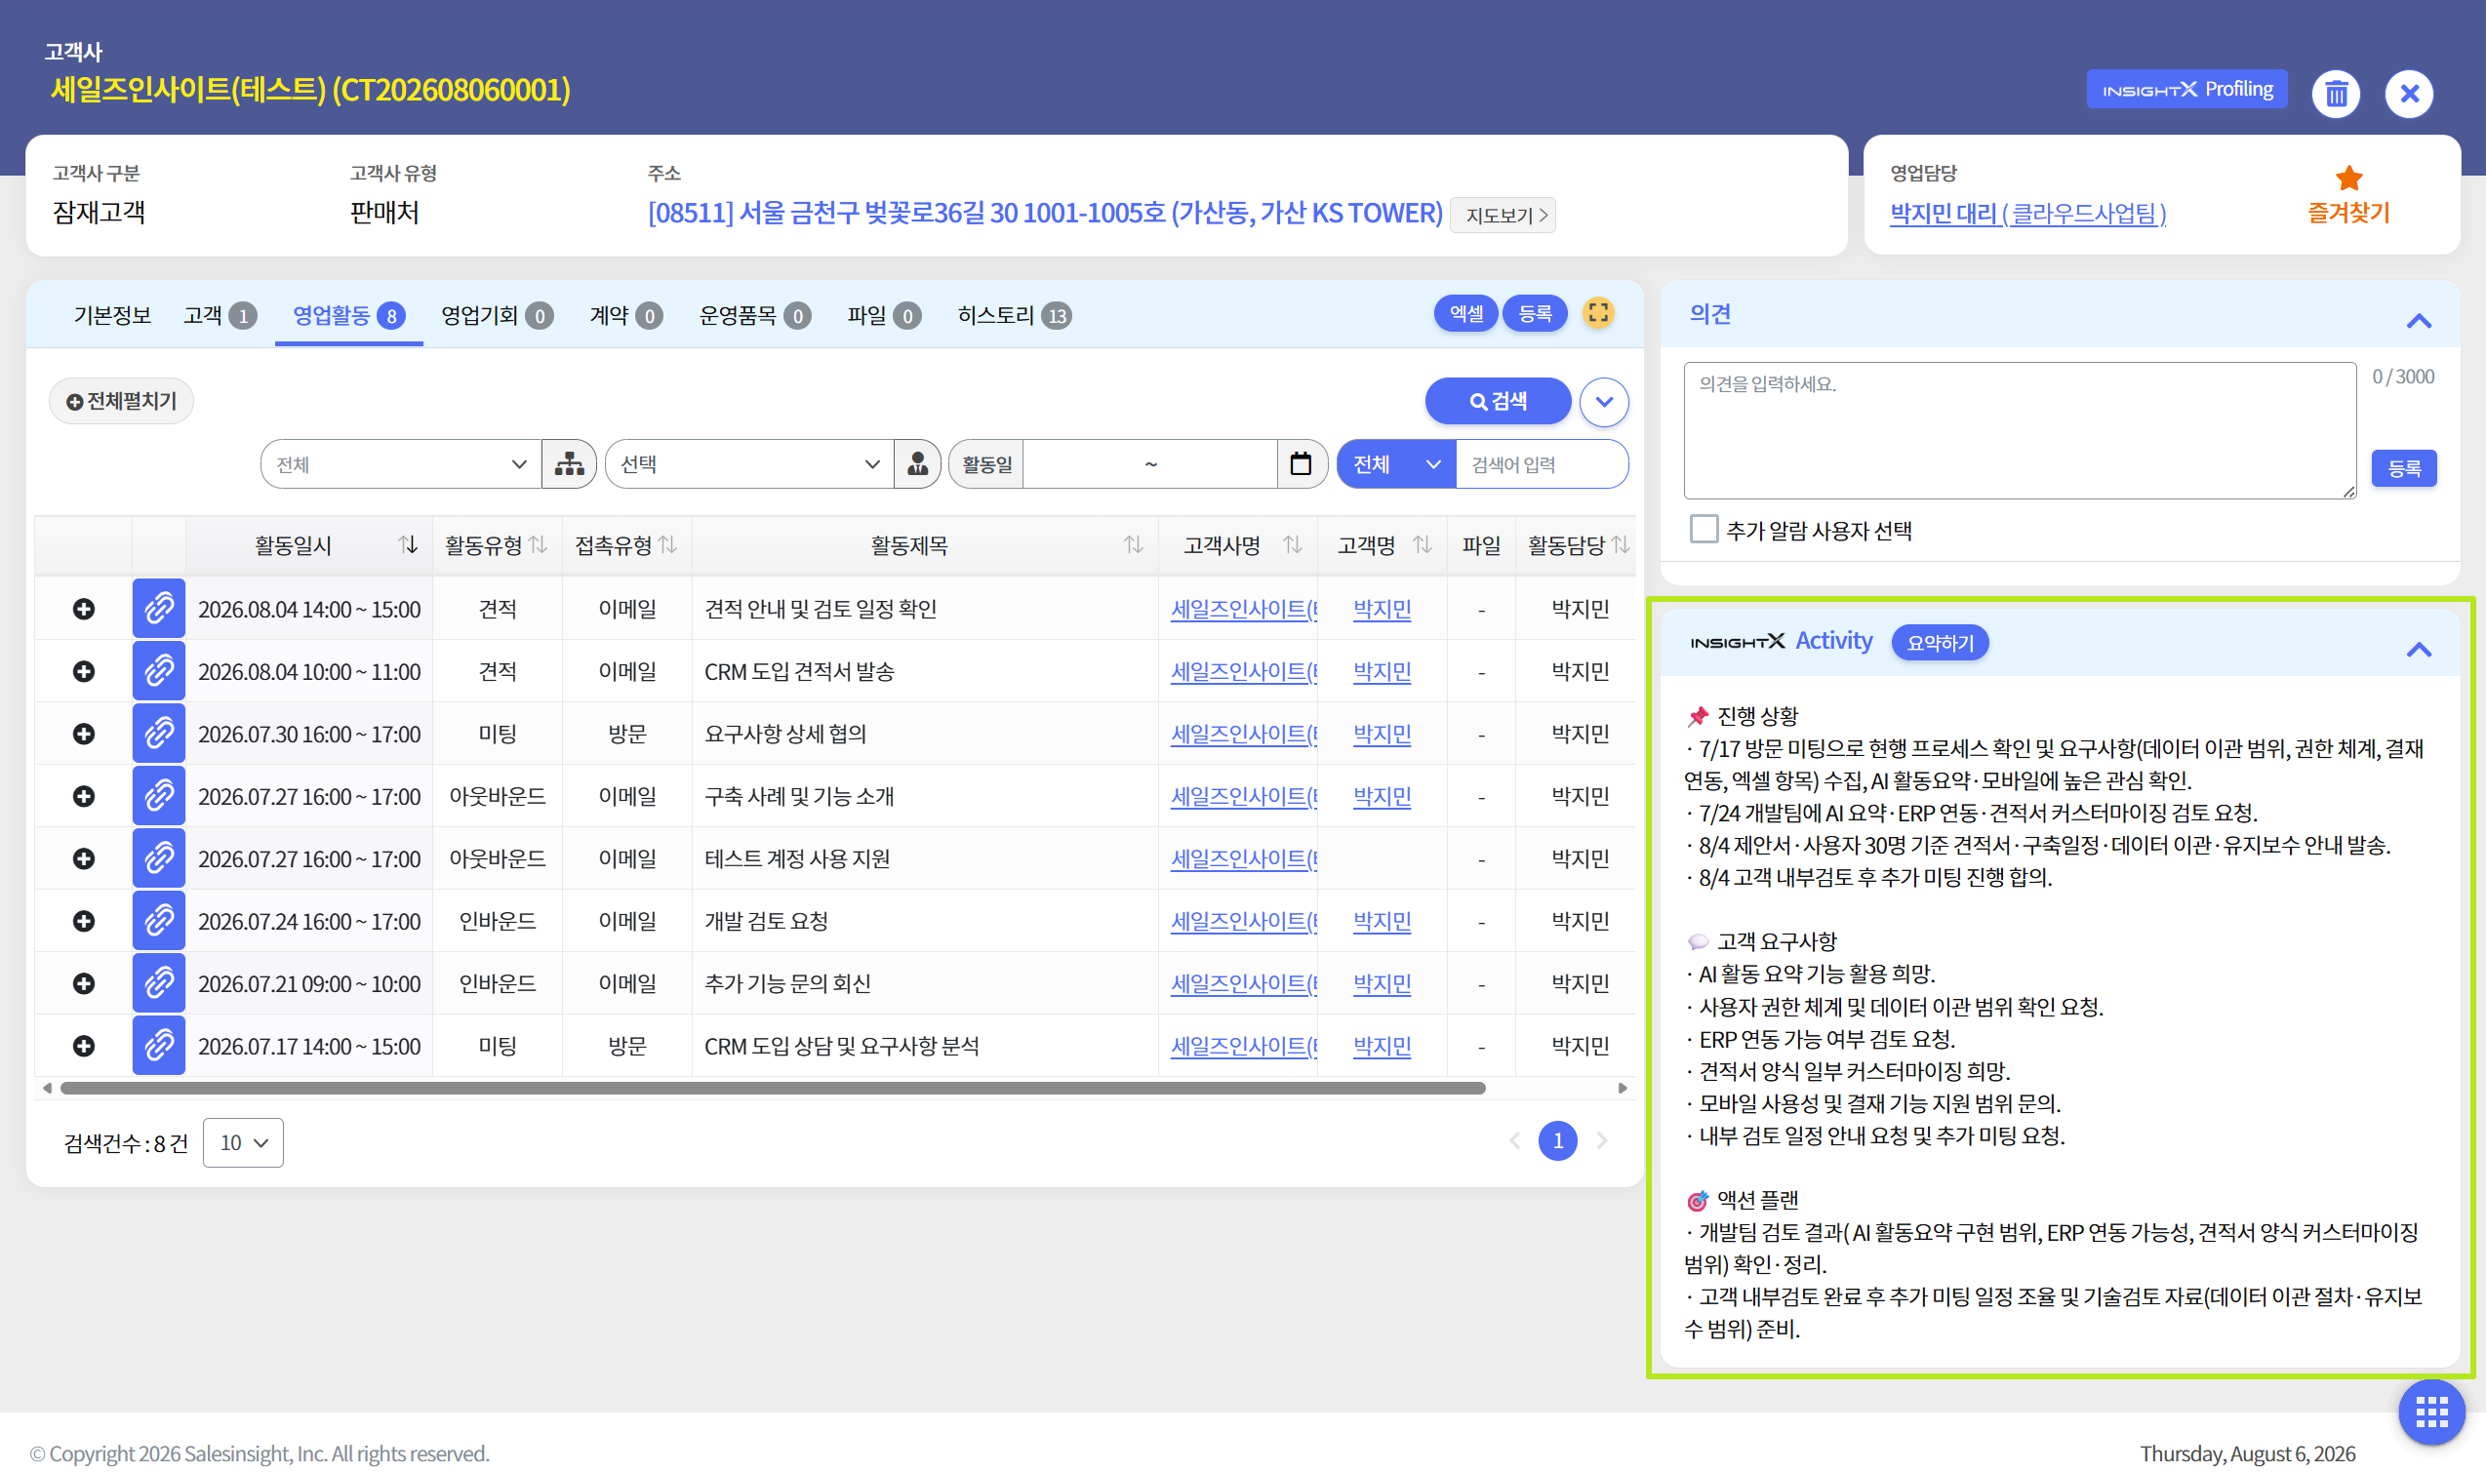Viewport: 2486px width, 1473px height.
Task: Collapse the 의견 panel chevron
Action: pos(2419,320)
